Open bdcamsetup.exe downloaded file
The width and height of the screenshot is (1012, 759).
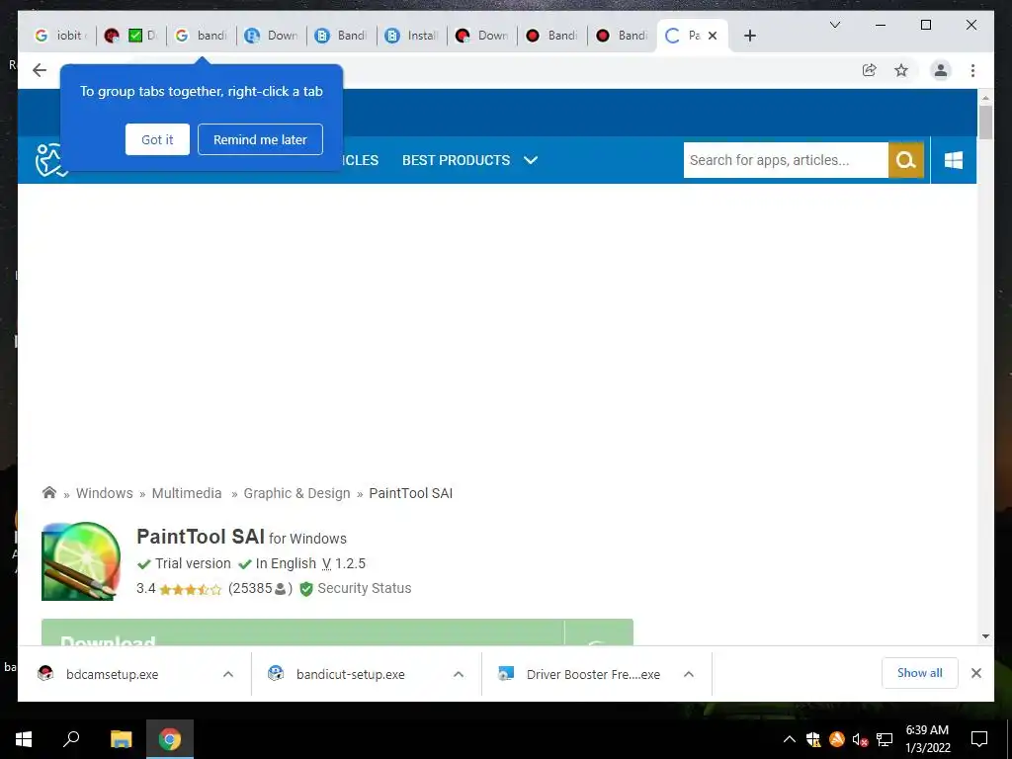(112, 674)
